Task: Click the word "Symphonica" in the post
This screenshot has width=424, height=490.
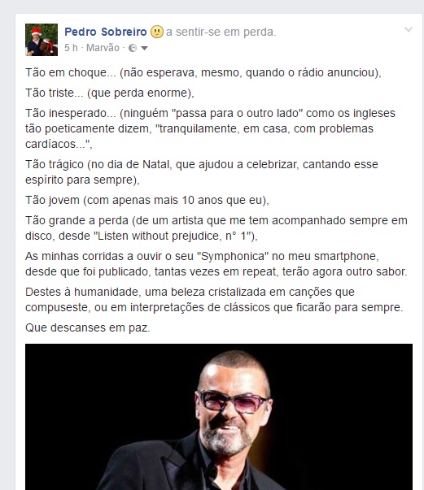Action: point(233,256)
